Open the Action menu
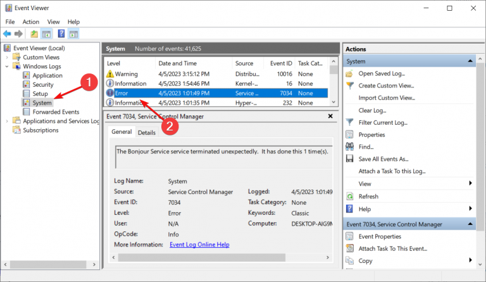Image resolution: width=486 pixels, height=282 pixels. 30,22
